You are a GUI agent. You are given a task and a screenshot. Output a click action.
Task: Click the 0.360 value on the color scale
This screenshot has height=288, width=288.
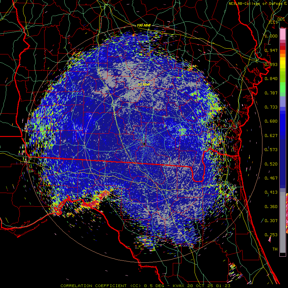pyautogui.click(x=271, y=207)
